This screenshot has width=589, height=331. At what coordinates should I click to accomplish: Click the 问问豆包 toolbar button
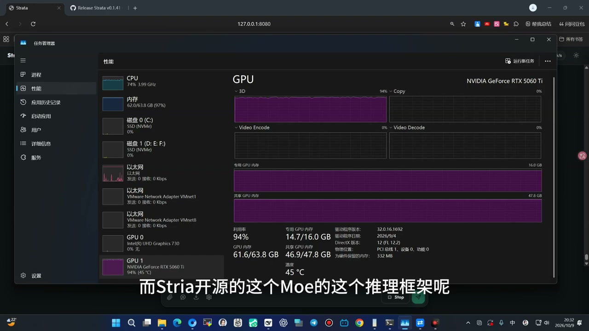point(572,24)
